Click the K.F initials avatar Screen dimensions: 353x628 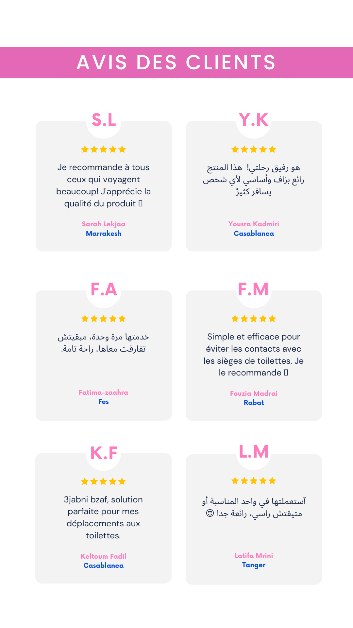104,453
